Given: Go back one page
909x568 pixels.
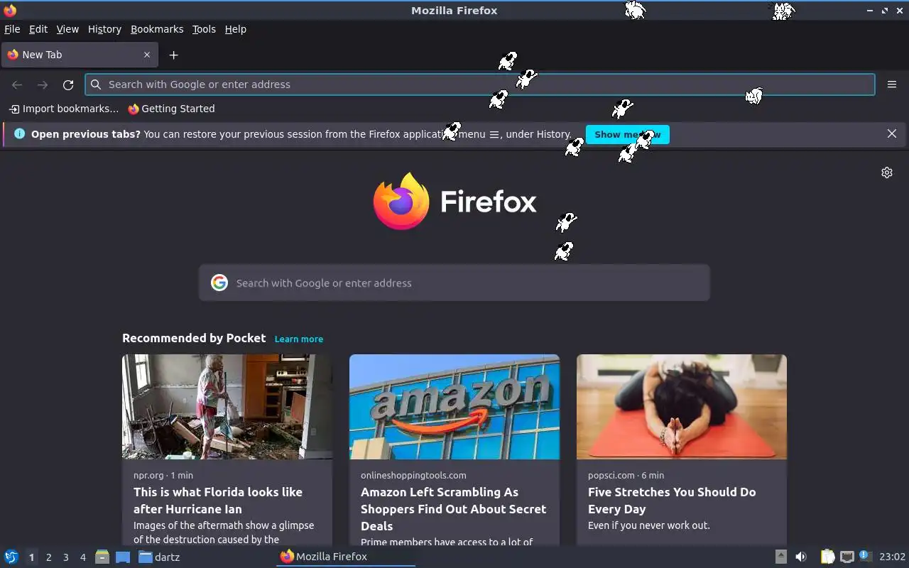Looking at the screenshot, I should (17, 84).
